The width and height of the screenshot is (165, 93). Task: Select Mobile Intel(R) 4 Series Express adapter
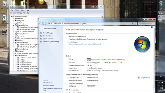click(x=29, y=27)
